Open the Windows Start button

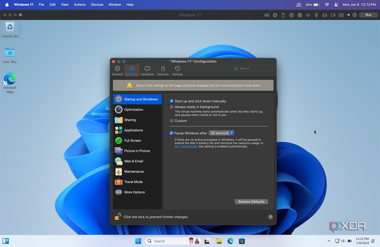point(138,241)
